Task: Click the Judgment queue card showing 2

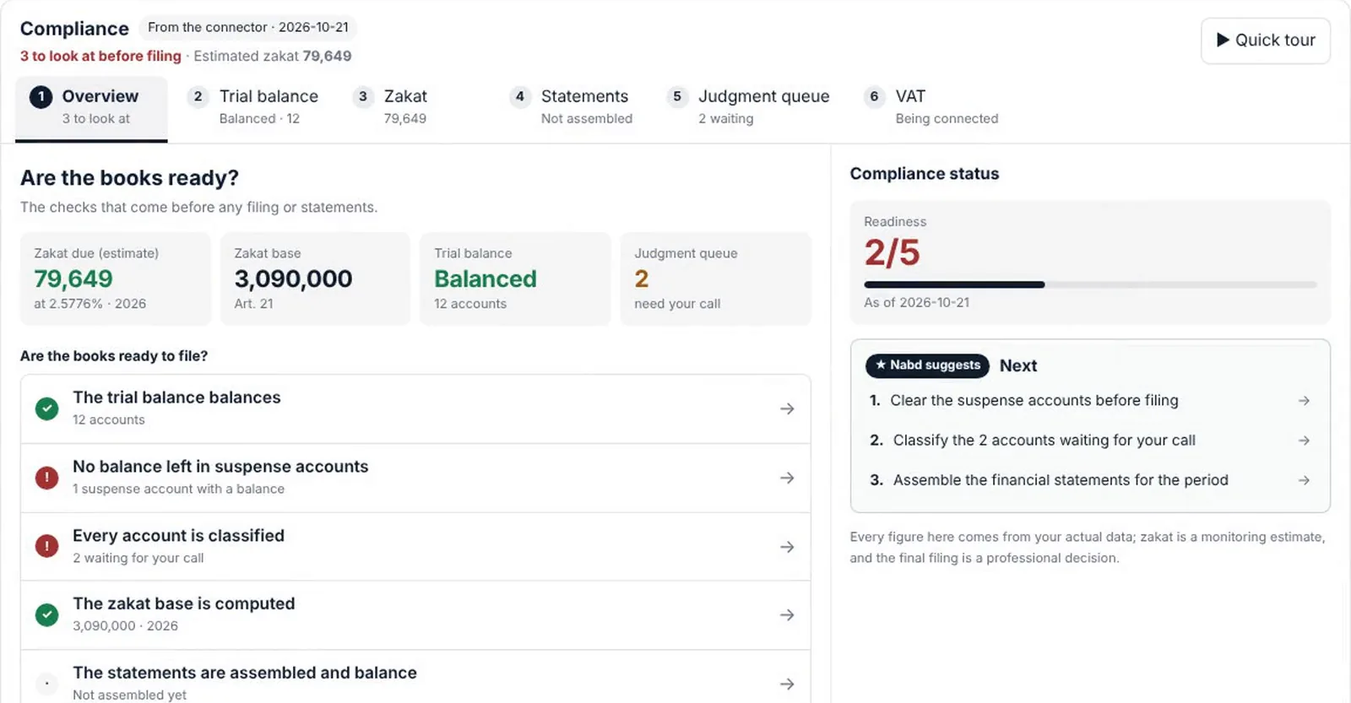Action: (716, 278)
